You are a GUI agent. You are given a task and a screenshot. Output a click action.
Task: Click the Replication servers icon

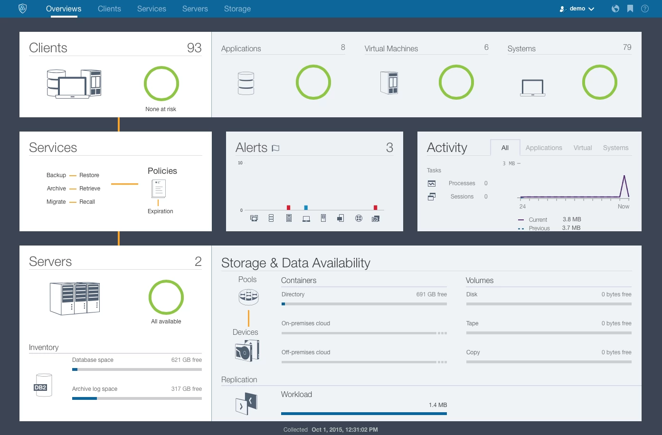246,404
